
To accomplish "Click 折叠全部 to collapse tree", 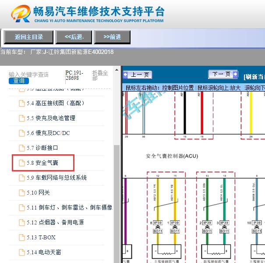I will (100, 75).
